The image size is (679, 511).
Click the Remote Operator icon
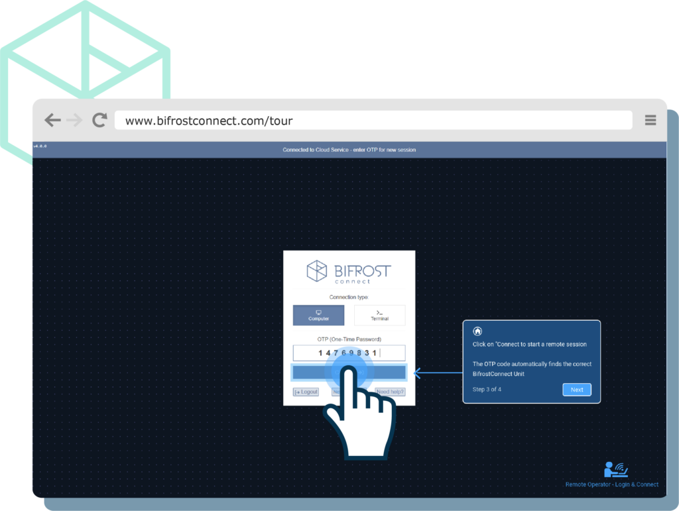(x=616, y=469)
